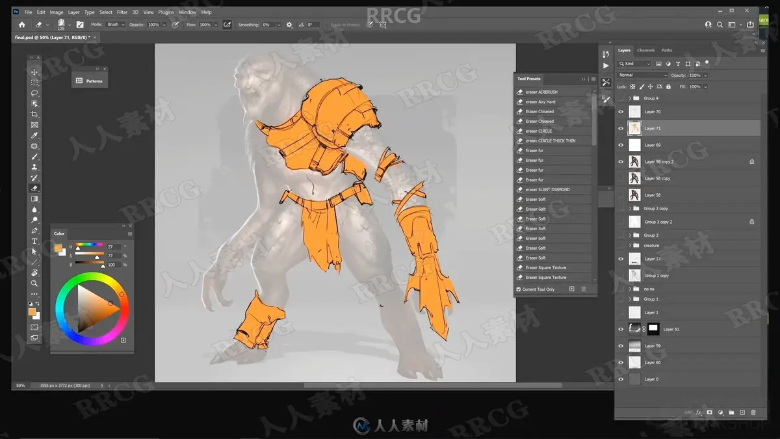The height and width of the screenshot is (439, 780).
Task: Select the Eraser tool in the toolbar
Action: tap(34, 189)
